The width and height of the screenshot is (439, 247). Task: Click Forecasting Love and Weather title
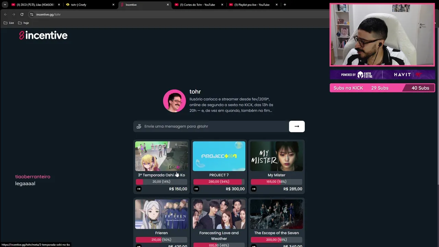[219, 236]
